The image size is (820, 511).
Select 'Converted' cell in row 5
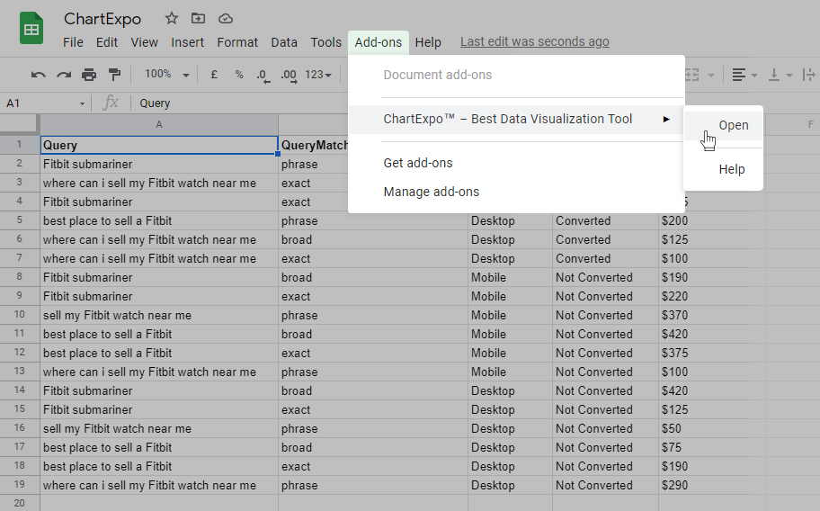(605, 220)
